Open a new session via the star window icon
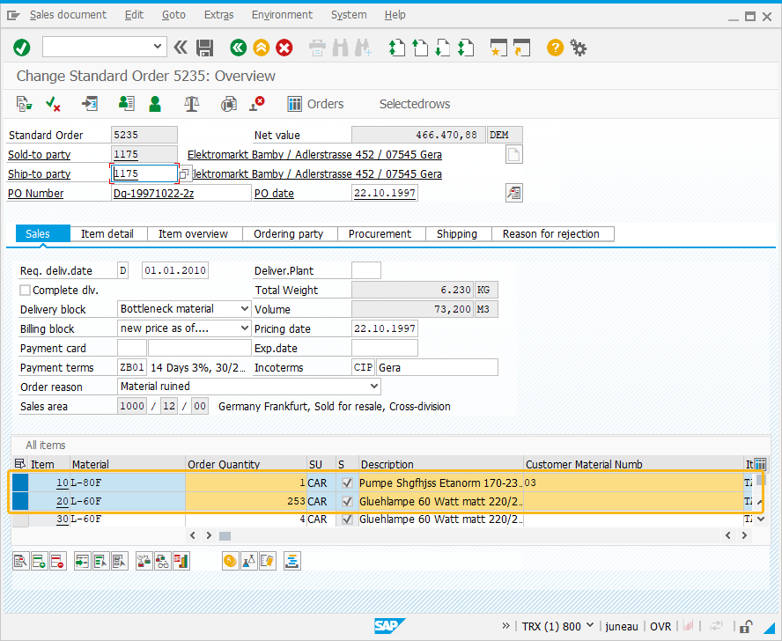 tap(498, 48)
